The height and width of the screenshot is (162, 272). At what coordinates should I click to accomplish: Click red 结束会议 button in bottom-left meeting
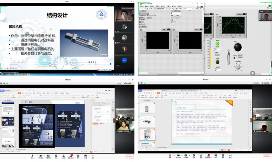point(130,156)
